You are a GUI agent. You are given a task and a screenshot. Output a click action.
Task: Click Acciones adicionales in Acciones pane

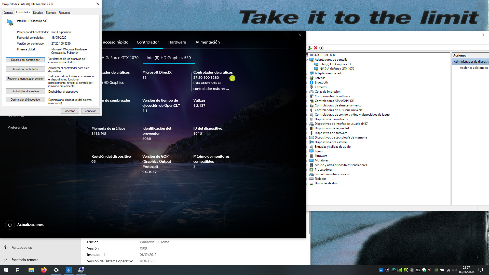pyautogui.click(x=474, y=68)
